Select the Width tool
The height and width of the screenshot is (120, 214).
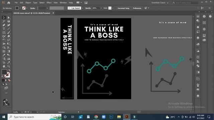click(4, 44)
